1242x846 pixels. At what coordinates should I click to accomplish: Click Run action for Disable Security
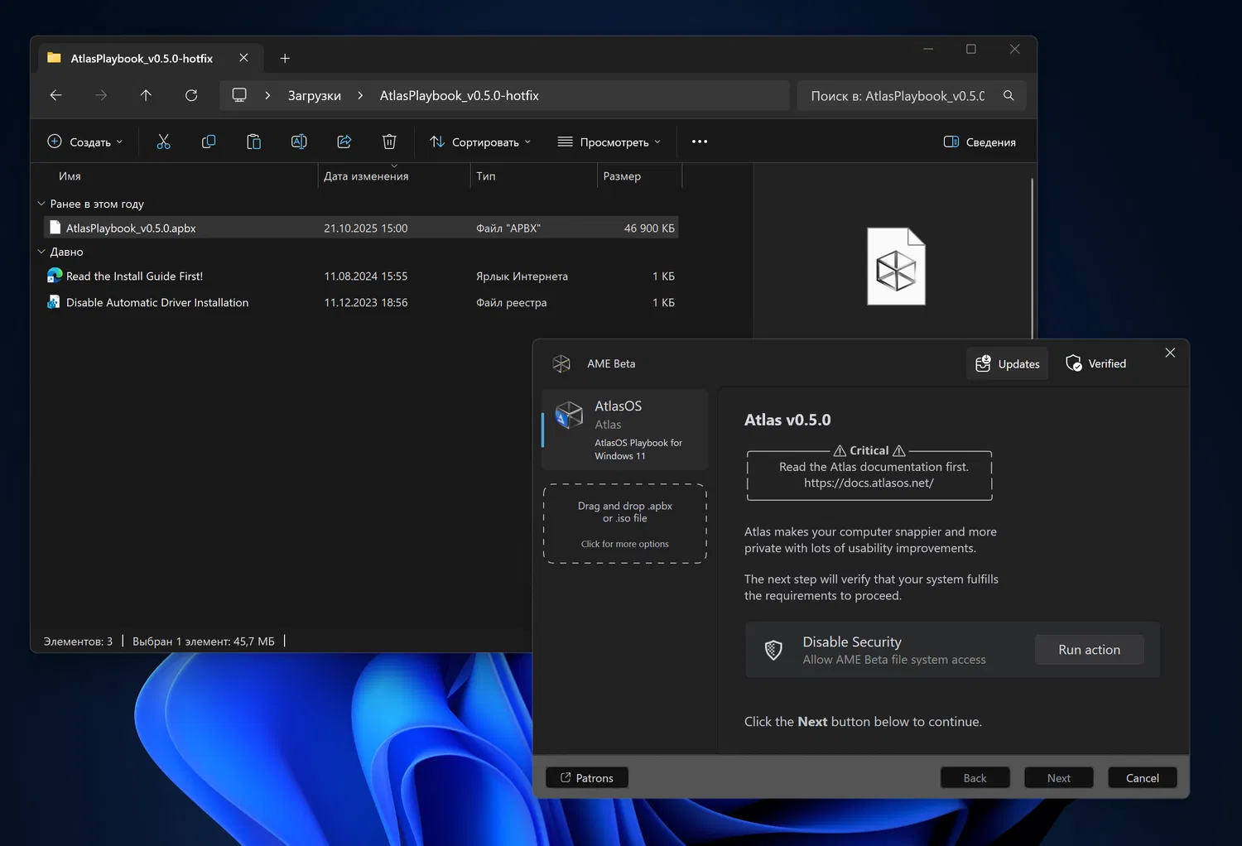(1089, 650)
